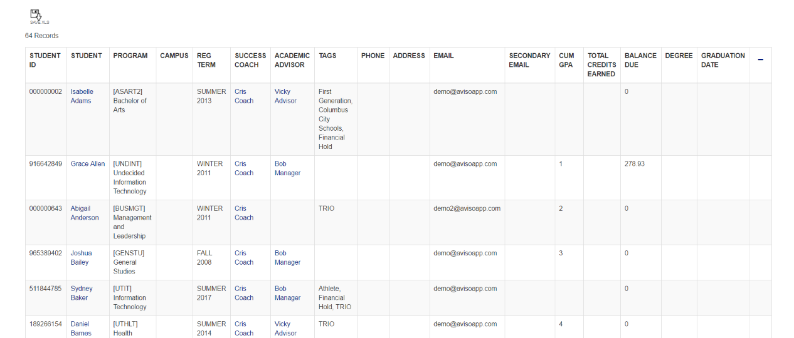
Task: Click the [BUSMGT] Management and Leadership cell
Action: pyautogui.click(x=132, y=222)
